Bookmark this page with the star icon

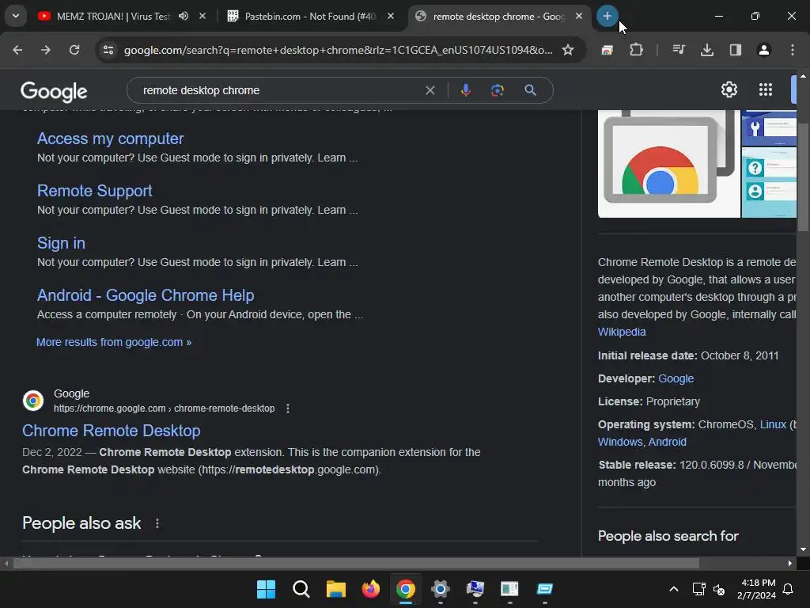(568, 50)
